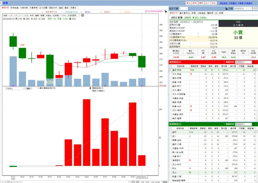Click the 今天 button

[255, 9]
